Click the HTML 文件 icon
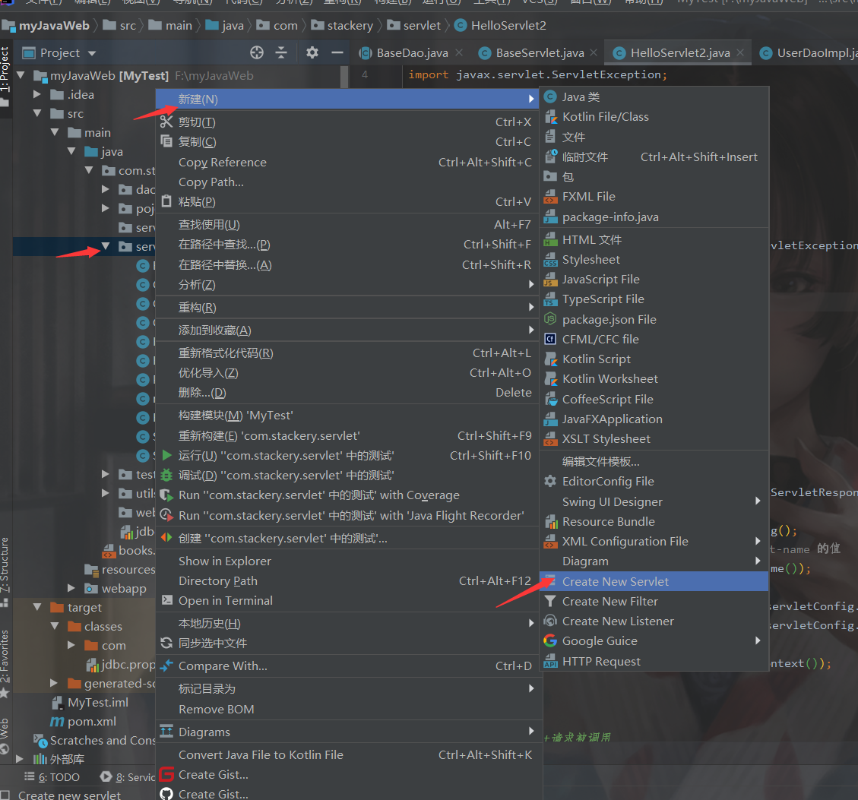Viewport: 858px width, 800px height. (x=550, y=239)
